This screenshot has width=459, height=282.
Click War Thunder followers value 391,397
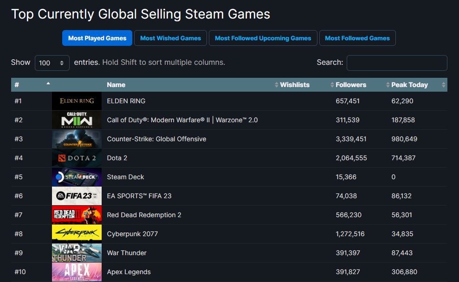(x=348, y=253)
